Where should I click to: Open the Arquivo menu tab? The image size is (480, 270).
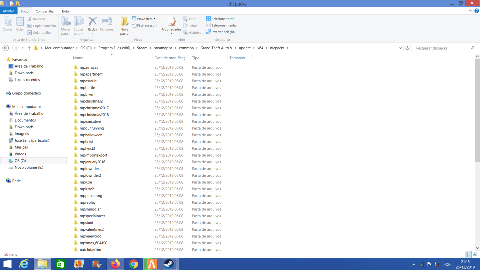tap(9, 11)
